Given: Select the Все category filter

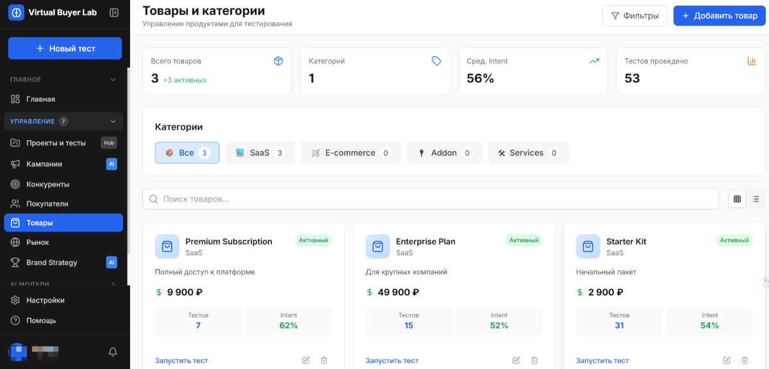Looking at the screenshot, I should tap(187, 153).
